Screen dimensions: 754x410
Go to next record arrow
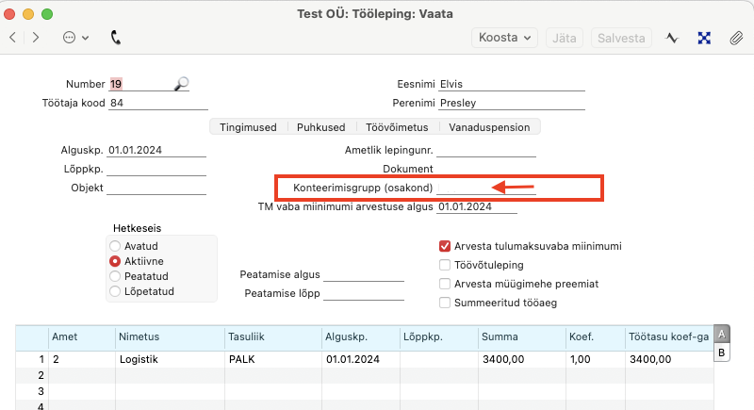pyautogui.click(x=36, y=38)
